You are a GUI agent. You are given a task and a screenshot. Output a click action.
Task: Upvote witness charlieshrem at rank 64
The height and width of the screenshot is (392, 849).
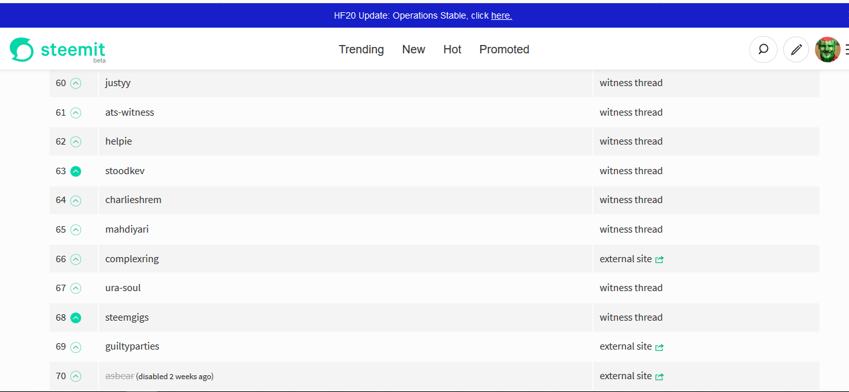(x=76, y=200)
